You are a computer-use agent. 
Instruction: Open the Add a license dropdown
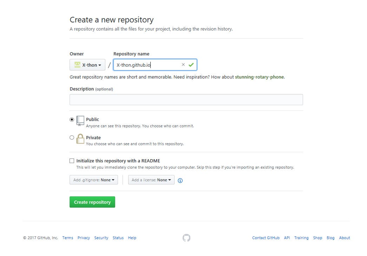[x=151, y=180]
